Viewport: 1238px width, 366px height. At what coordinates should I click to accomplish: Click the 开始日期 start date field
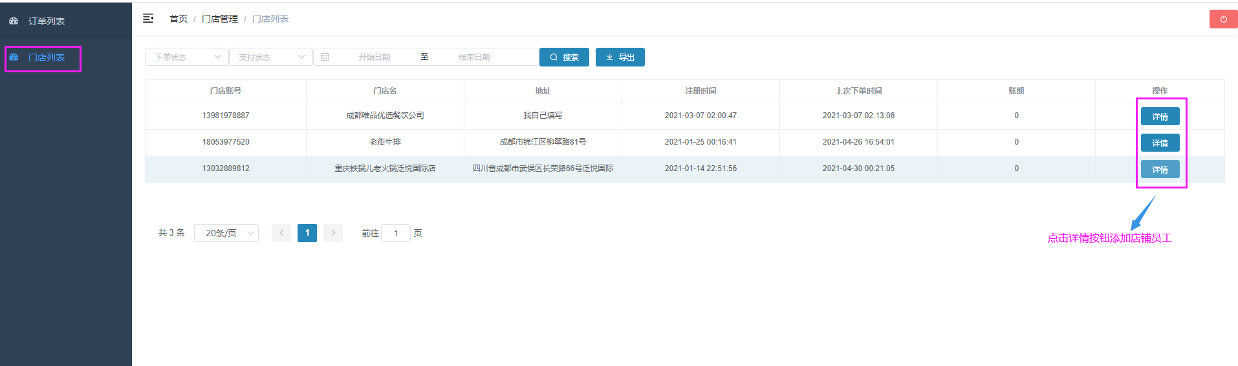coord(375,57)
